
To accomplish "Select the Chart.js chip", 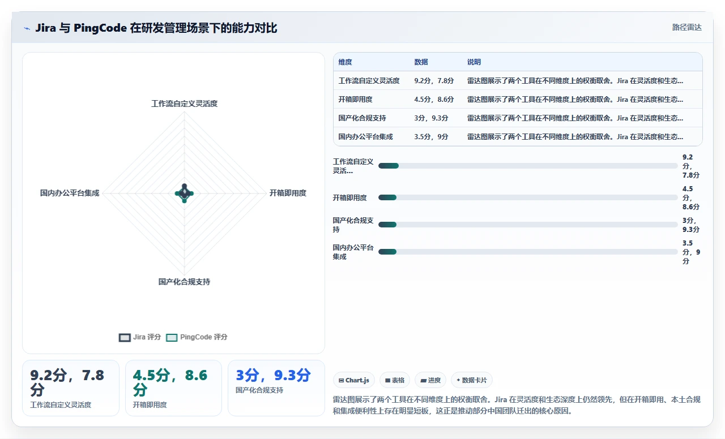I will click(x=354, y=380).
